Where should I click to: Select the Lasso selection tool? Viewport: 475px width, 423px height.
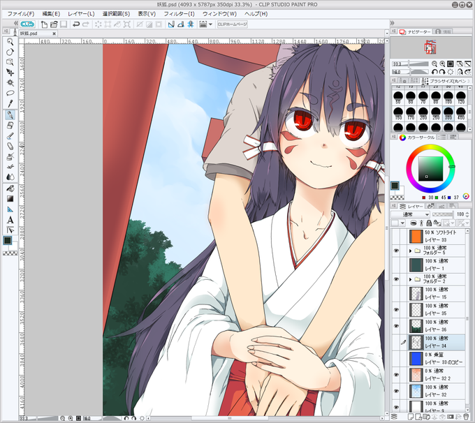[x=10, y=93]
